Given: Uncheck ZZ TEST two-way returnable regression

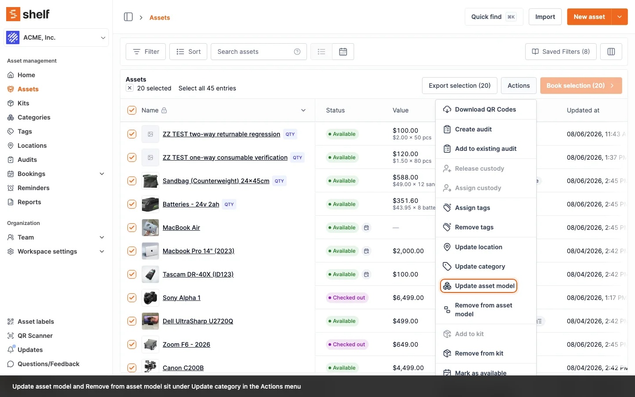Looking at the screenshot, I should point(132,134).
